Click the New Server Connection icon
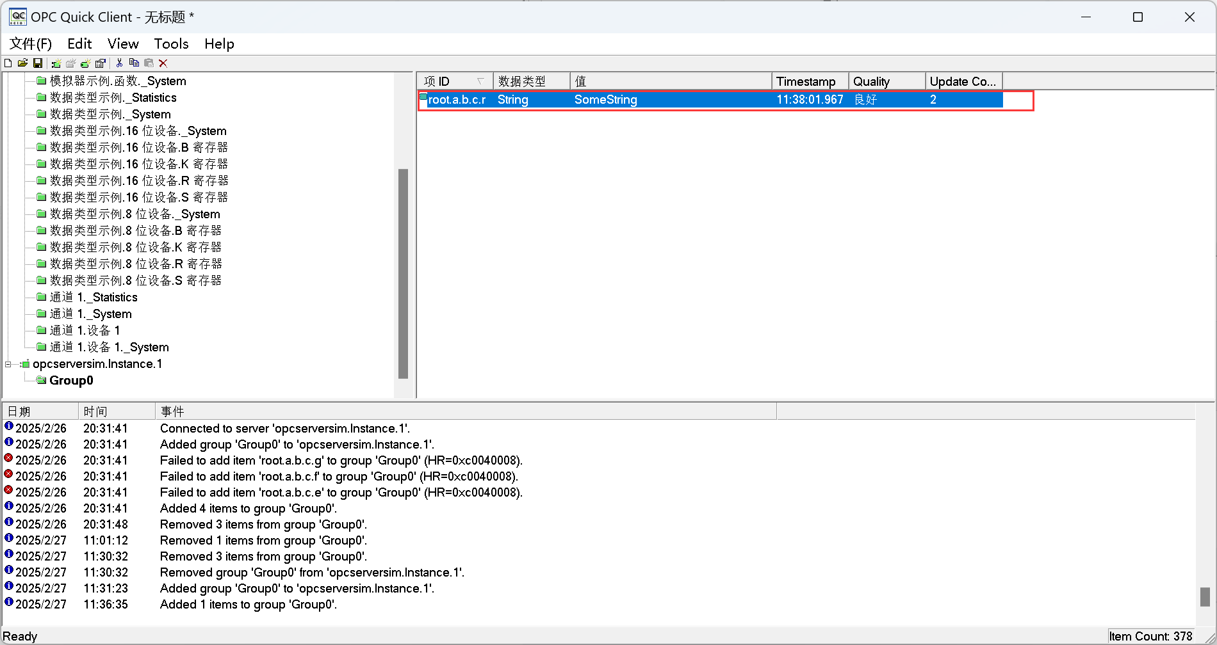Viewport: 1217px width, 645px height. 56,63
